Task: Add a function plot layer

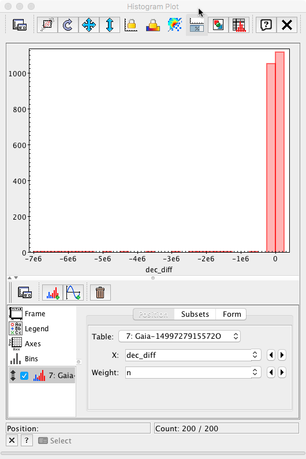Action: coord(73,293)
